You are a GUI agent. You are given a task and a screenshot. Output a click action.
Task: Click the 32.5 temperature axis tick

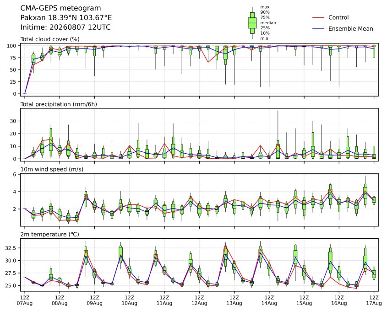(11, 248)
